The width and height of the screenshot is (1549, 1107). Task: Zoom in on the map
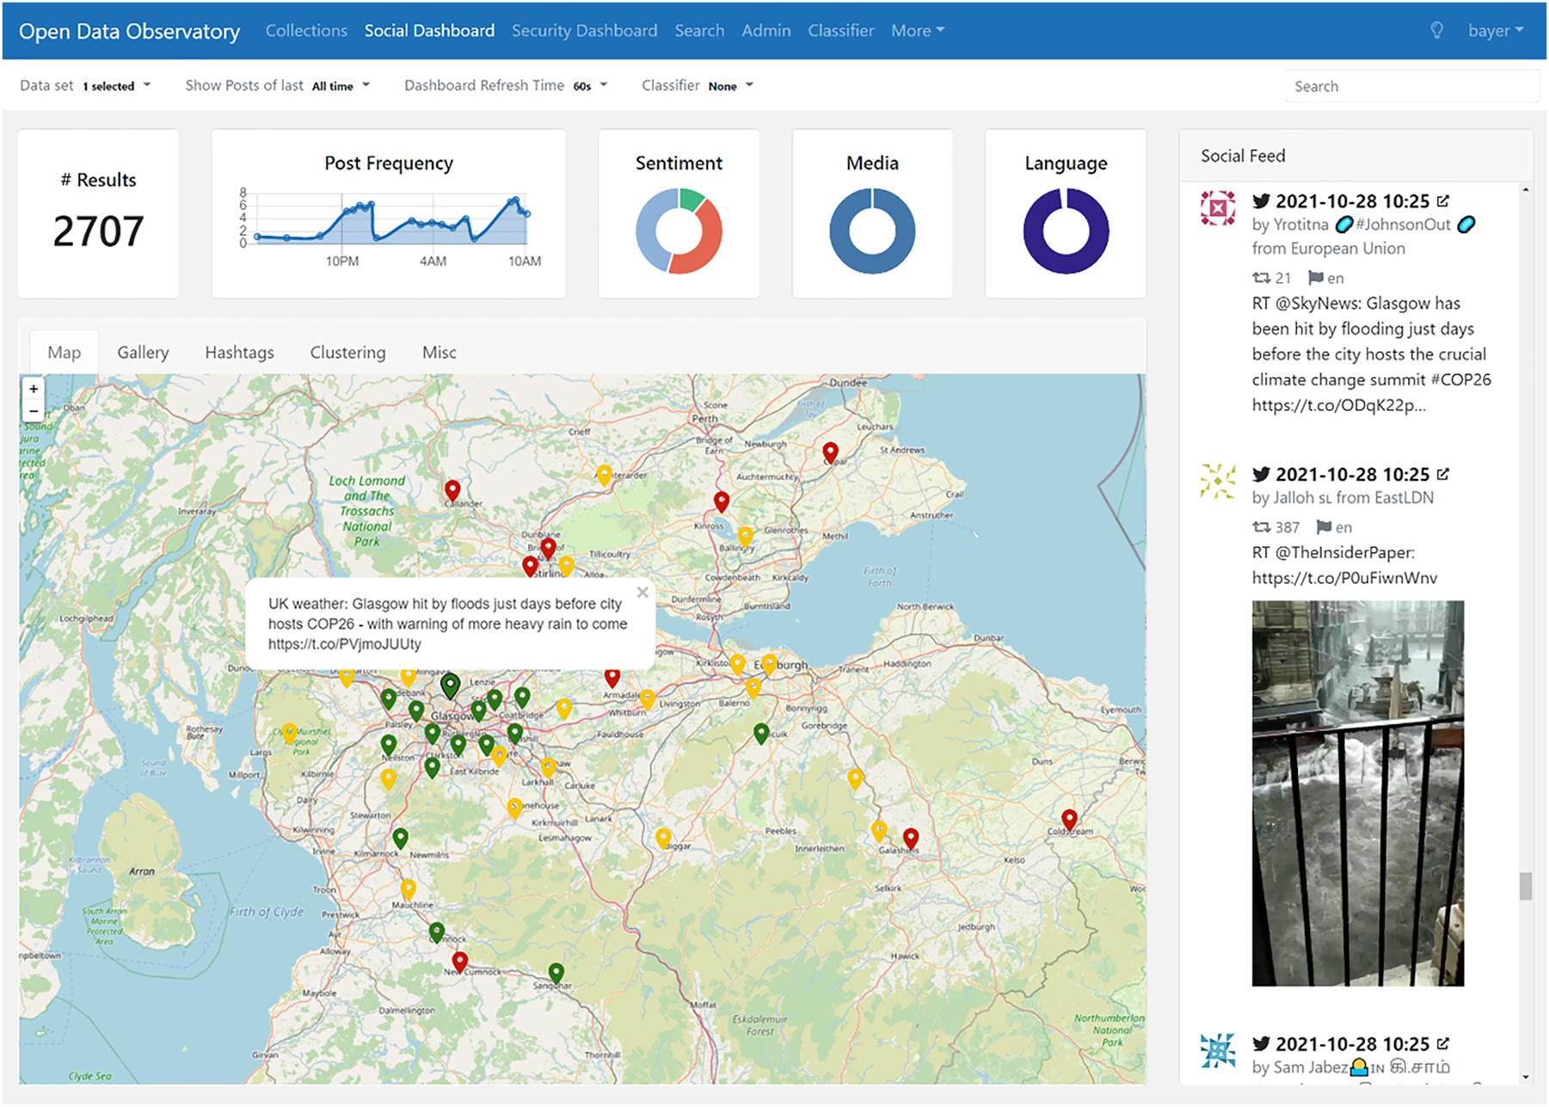(x=34, y=389)
